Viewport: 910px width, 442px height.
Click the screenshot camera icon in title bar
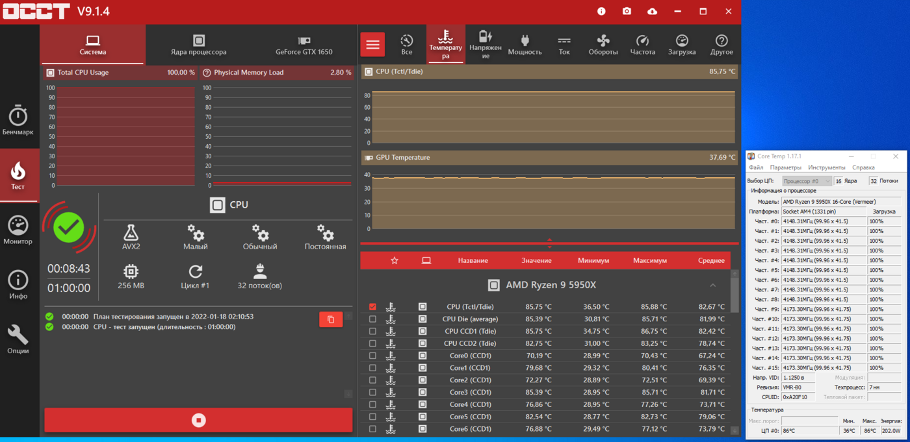[x=627, y=11]
